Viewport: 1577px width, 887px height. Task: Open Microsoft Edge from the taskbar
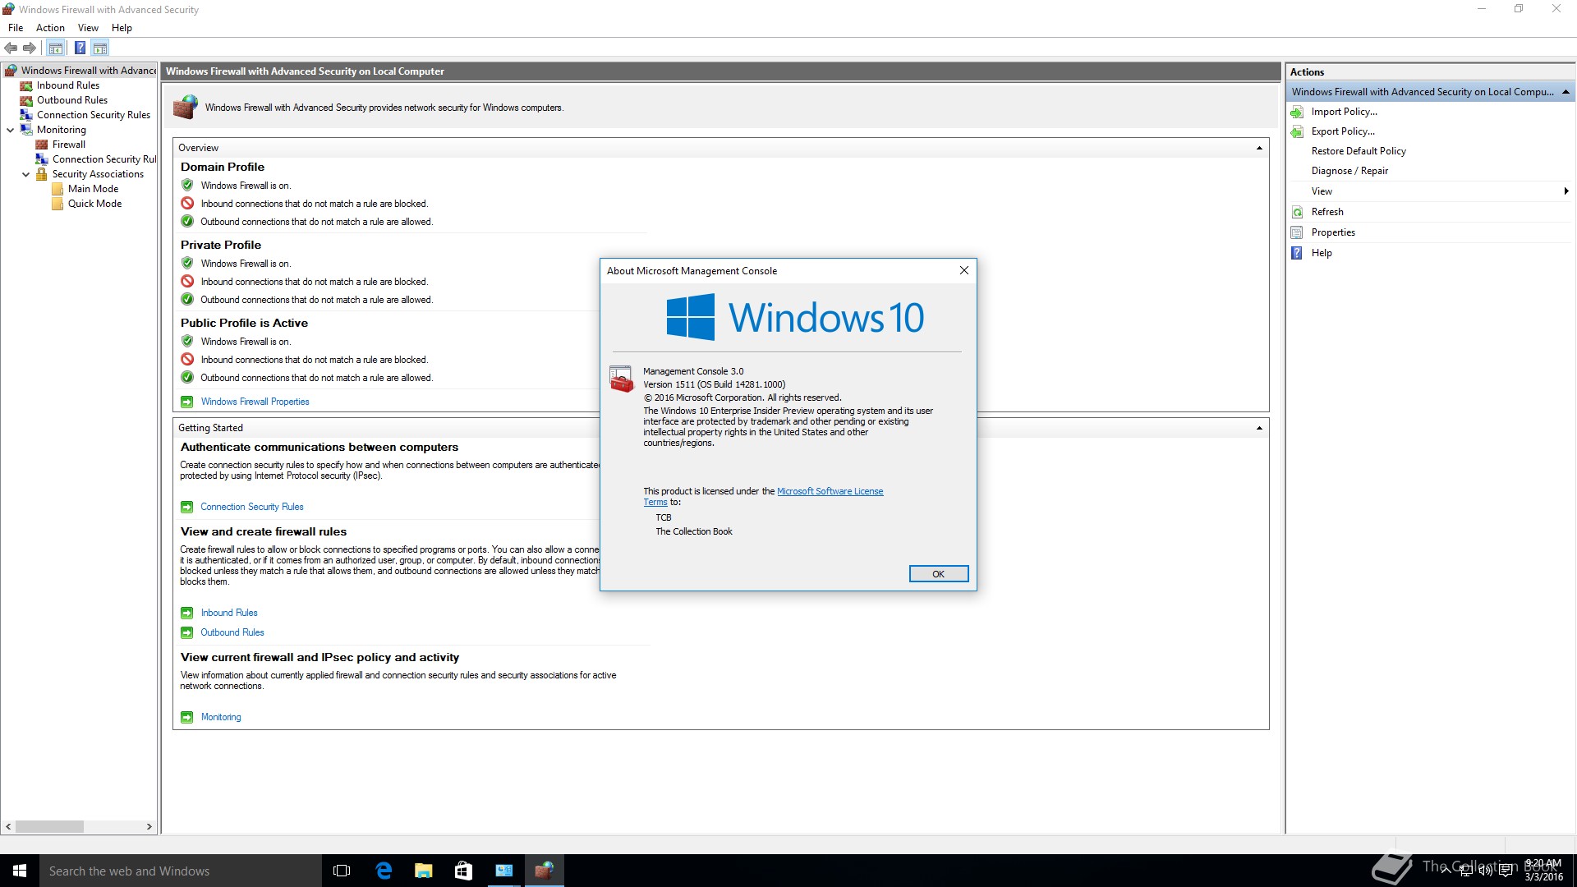[x=384, y=871]
